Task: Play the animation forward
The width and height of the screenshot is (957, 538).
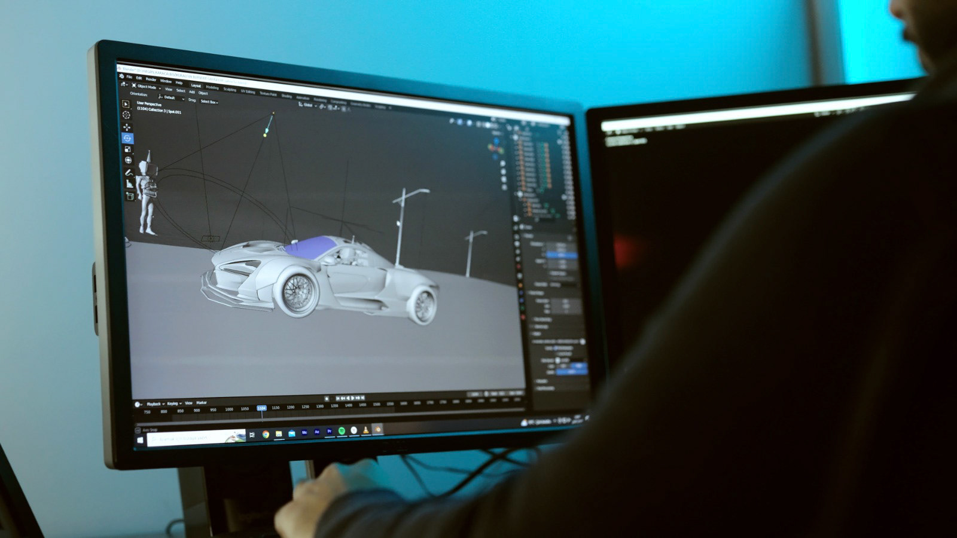Action: point(353,398)
